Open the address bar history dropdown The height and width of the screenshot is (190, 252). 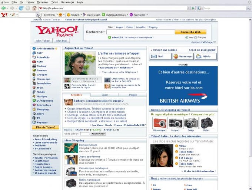point(189,8)
